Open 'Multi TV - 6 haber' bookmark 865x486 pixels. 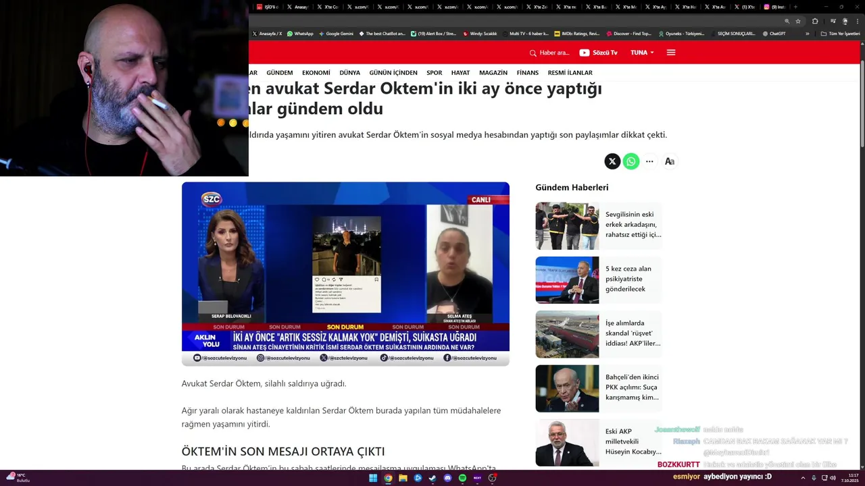coord(525,33)
